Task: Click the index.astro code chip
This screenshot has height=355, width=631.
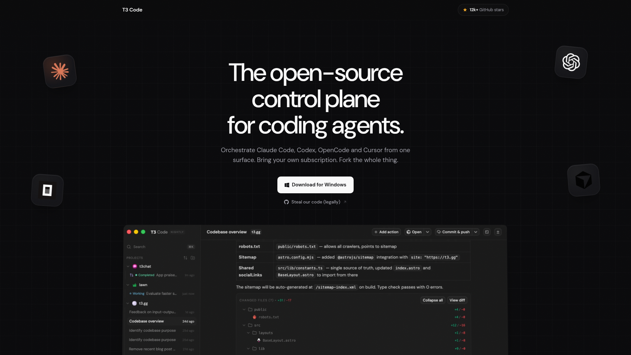Action: (408, 268)
